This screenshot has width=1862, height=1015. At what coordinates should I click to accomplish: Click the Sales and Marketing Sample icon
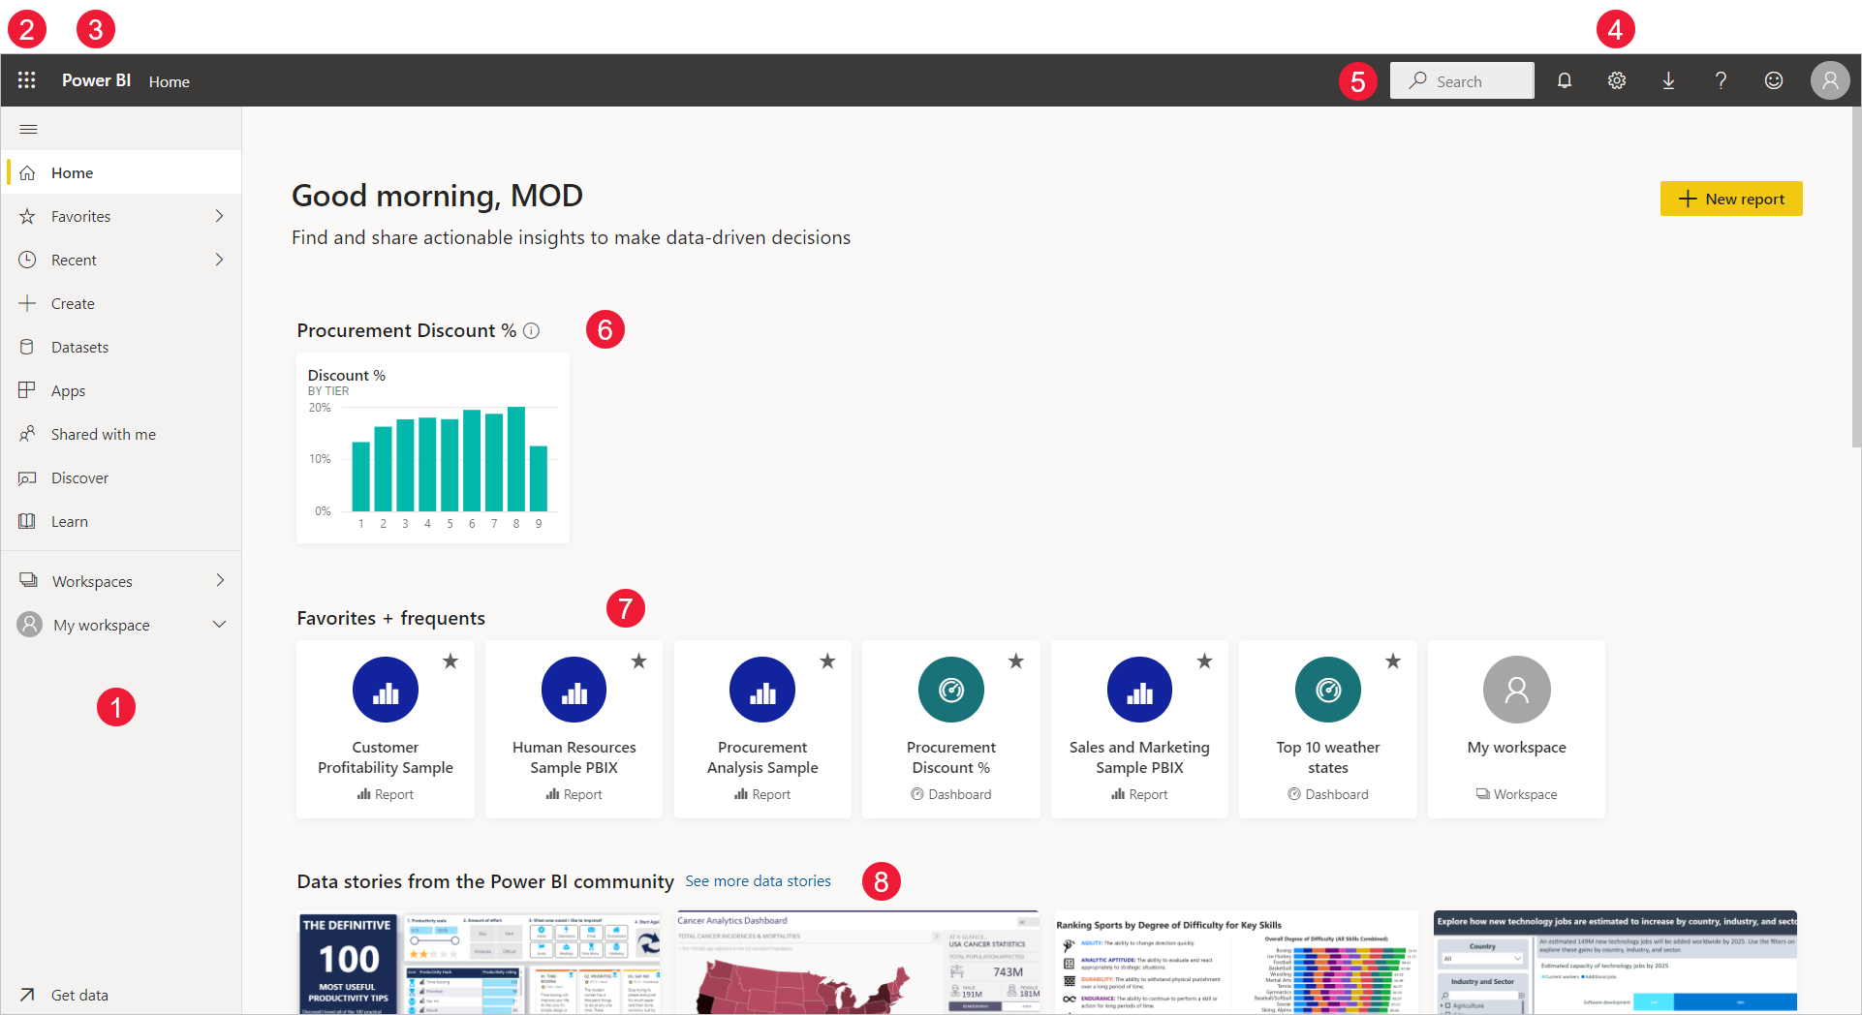click(1139, 690)
